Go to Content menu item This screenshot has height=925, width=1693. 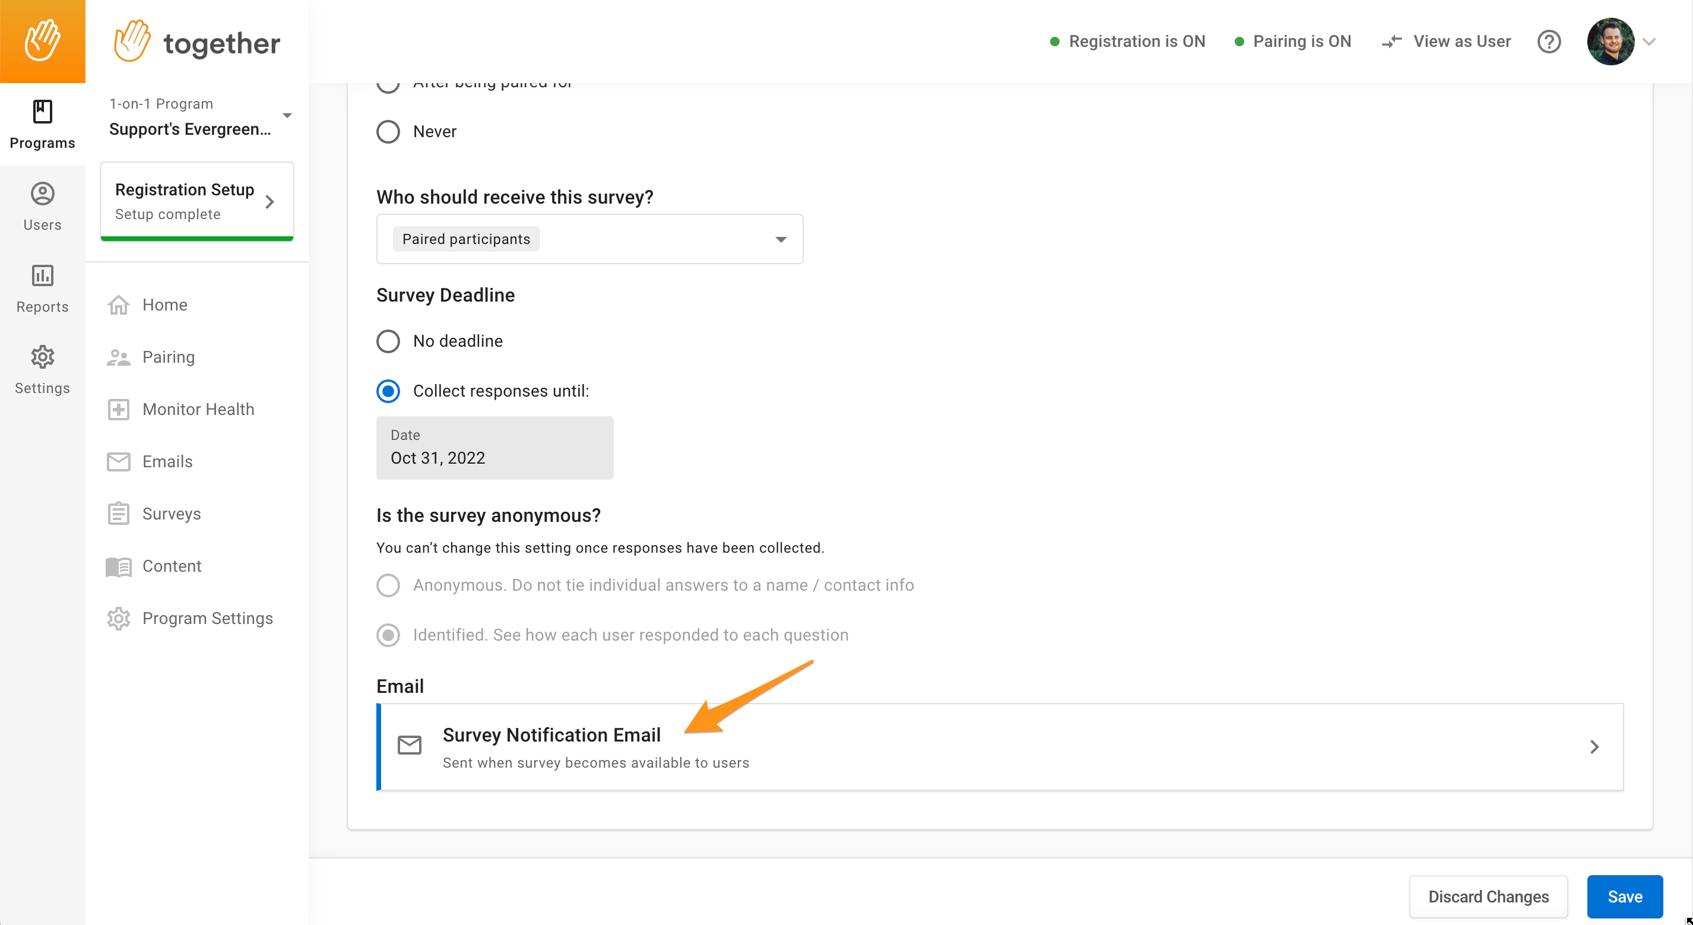click(172, 566)
